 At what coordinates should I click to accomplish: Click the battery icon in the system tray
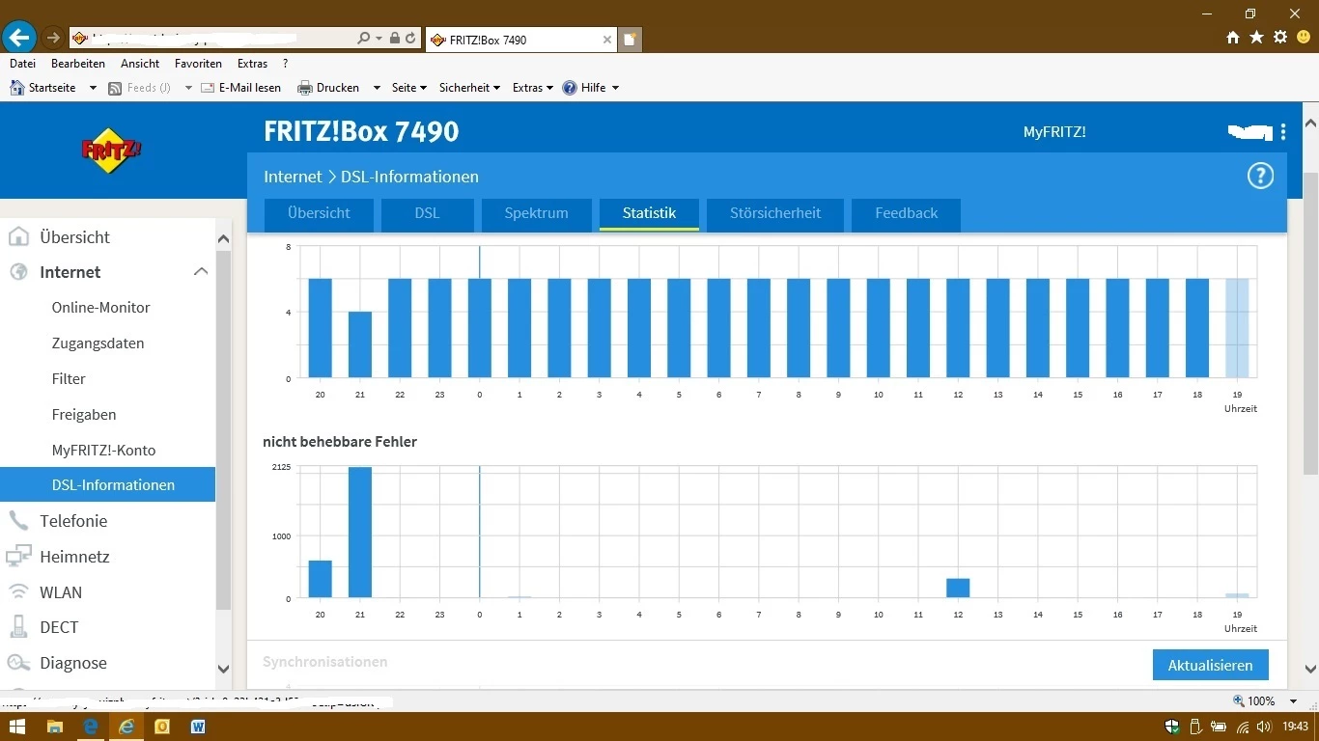pyautogui.click(x=1219, y=727)
